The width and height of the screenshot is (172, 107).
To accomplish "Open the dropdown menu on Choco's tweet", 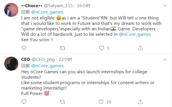I will tap(165, 6).
